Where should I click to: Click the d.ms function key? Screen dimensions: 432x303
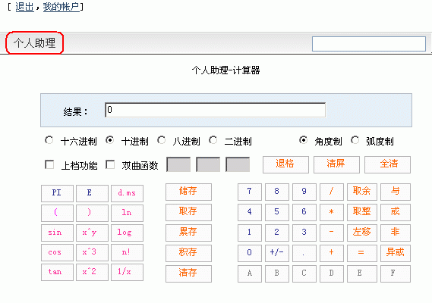pyautogui.click(x=128, y=193)
